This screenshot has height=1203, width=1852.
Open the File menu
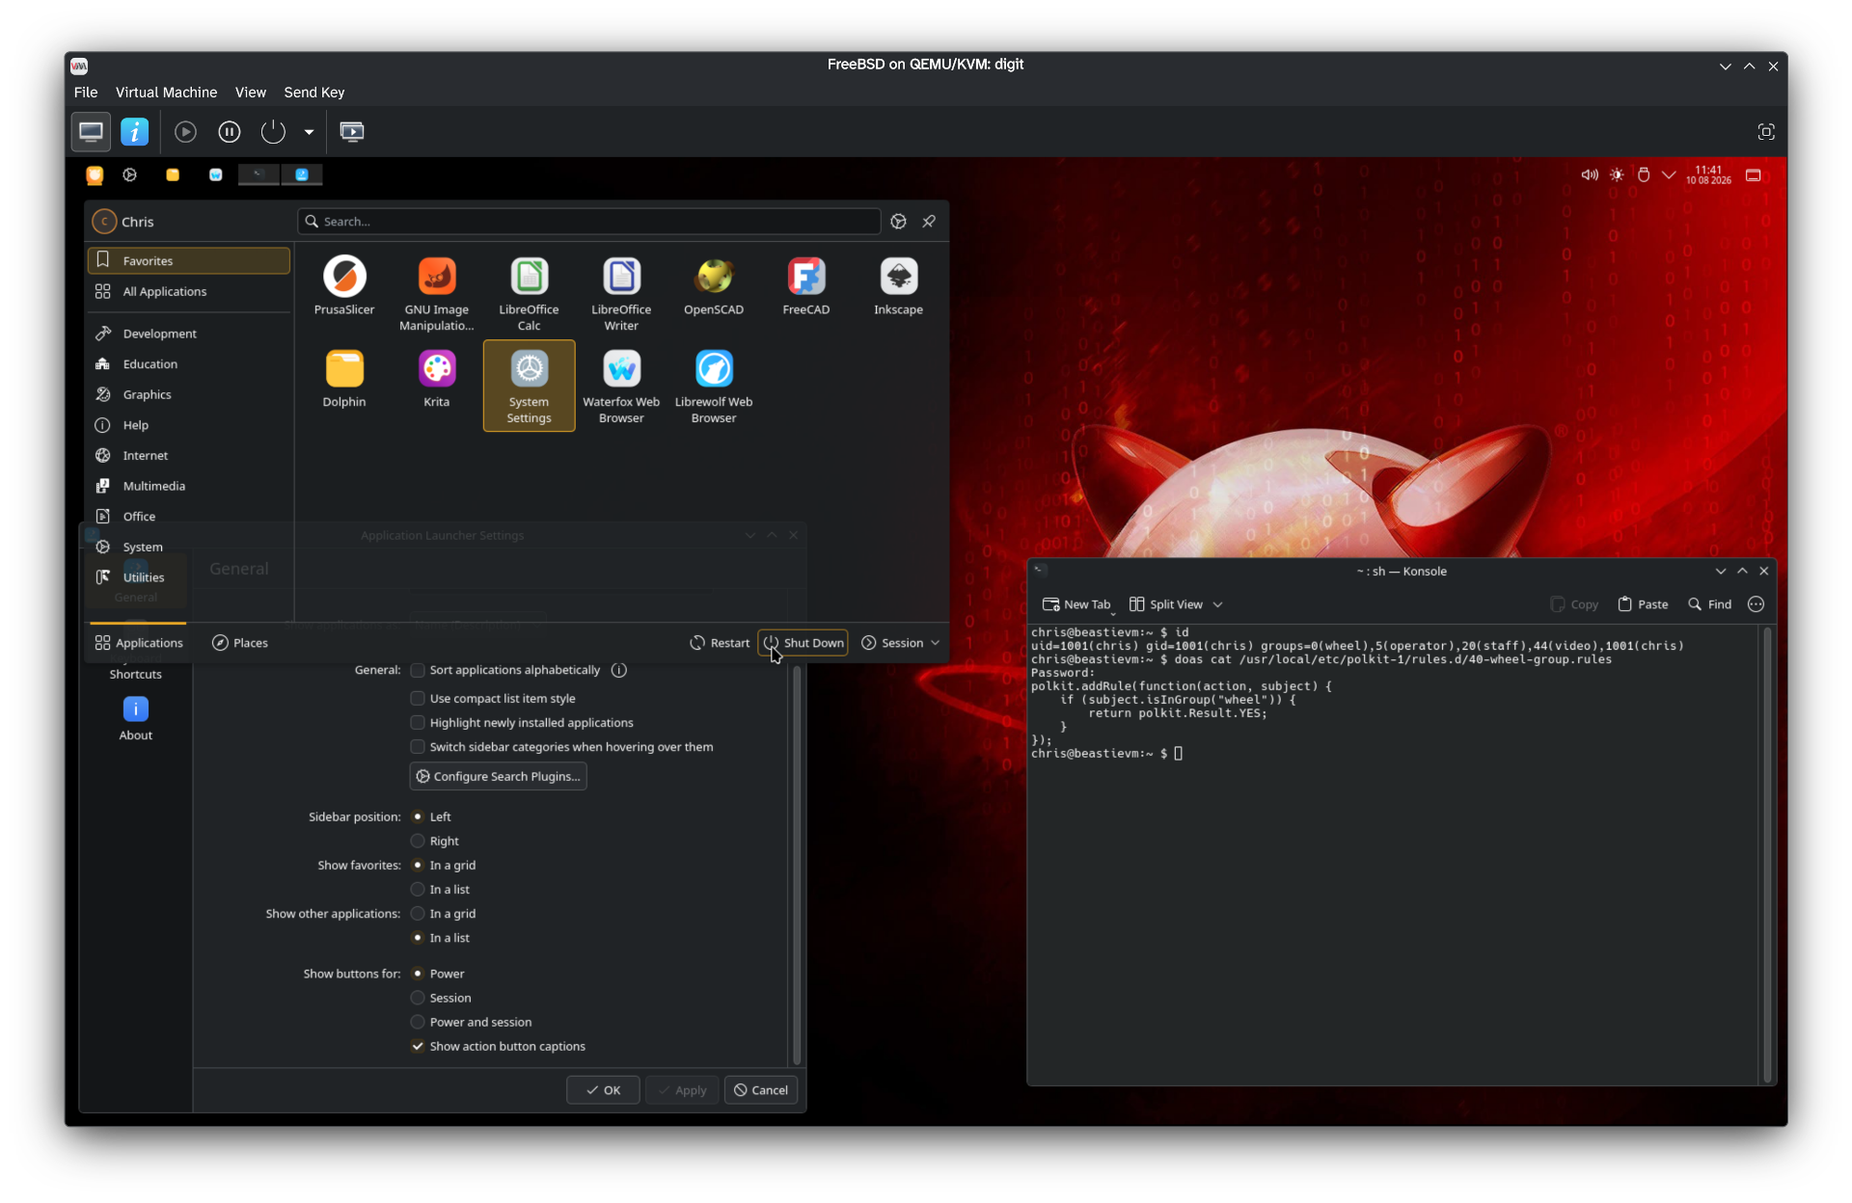point(86,93)
